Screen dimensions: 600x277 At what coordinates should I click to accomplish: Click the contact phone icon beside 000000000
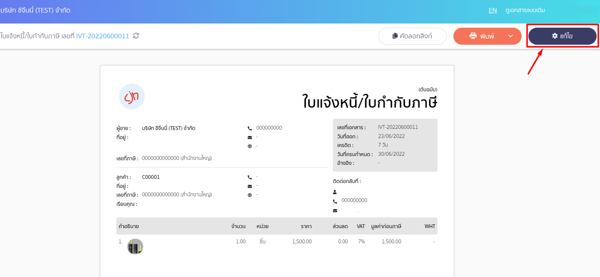335,201
